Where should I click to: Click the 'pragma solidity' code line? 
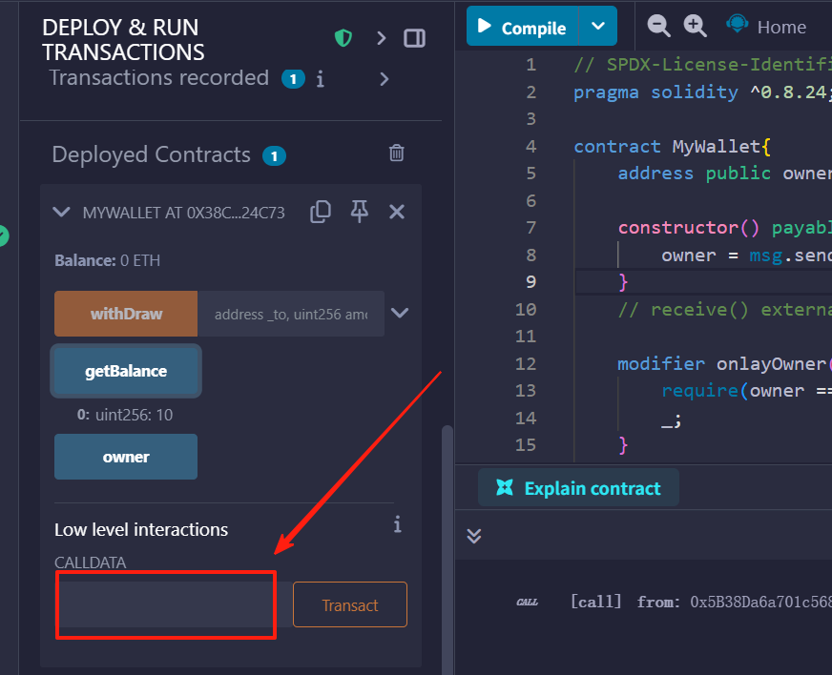click(x=701, y=92)
